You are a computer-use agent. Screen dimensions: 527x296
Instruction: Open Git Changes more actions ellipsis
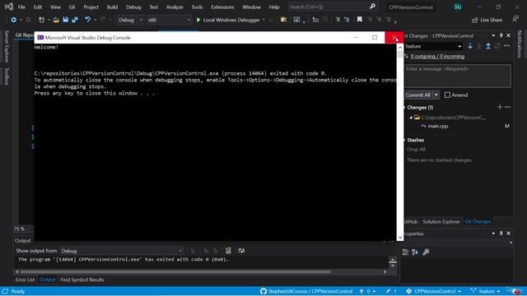[x=506, y=46]
